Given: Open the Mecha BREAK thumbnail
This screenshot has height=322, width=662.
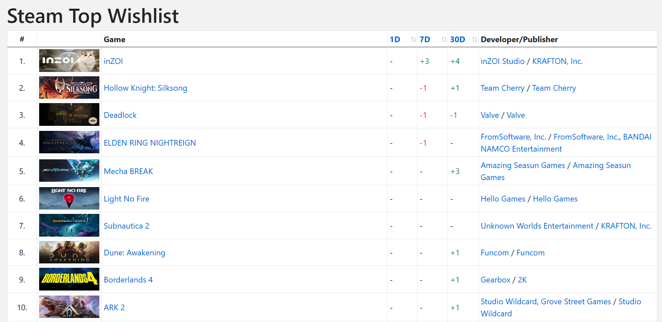Looking at the screenshot, I should 69,171.
